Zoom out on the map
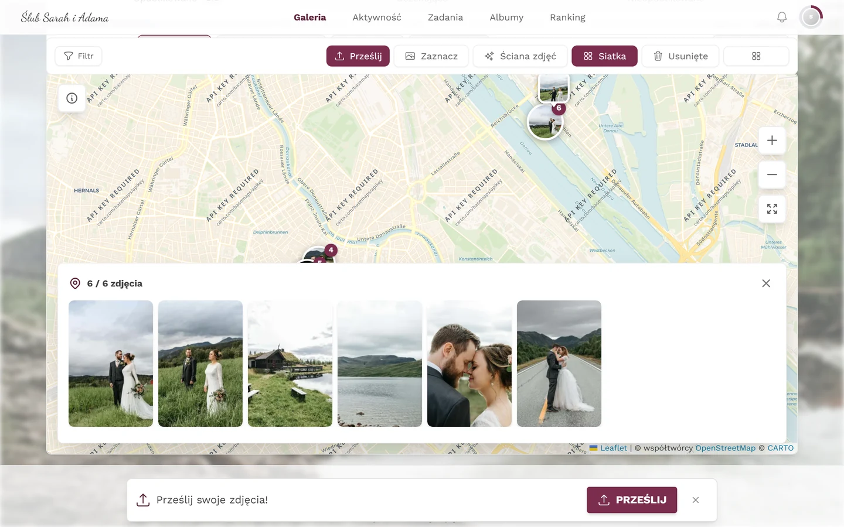The width and height of the screenshot is (844, 527). click(x=772, y=174)
